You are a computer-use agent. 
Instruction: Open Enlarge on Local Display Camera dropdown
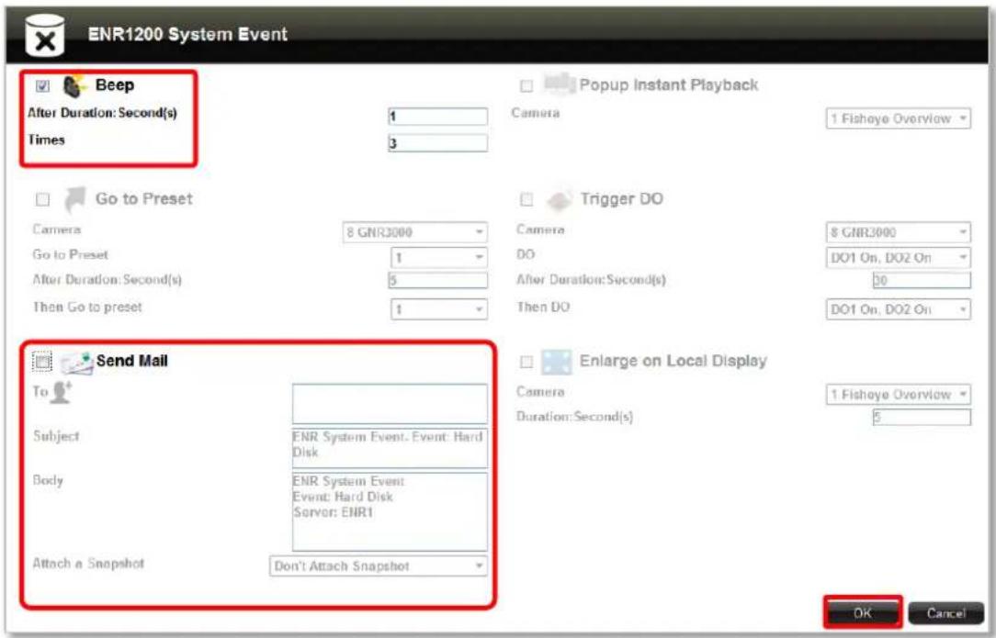(899, 395)
